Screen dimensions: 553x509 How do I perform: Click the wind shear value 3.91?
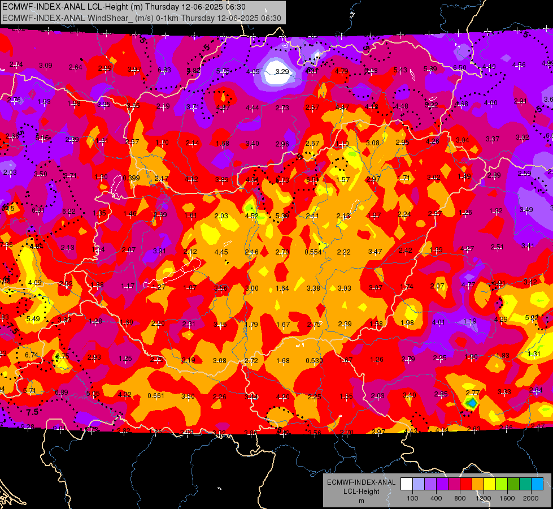click(159, 251)
